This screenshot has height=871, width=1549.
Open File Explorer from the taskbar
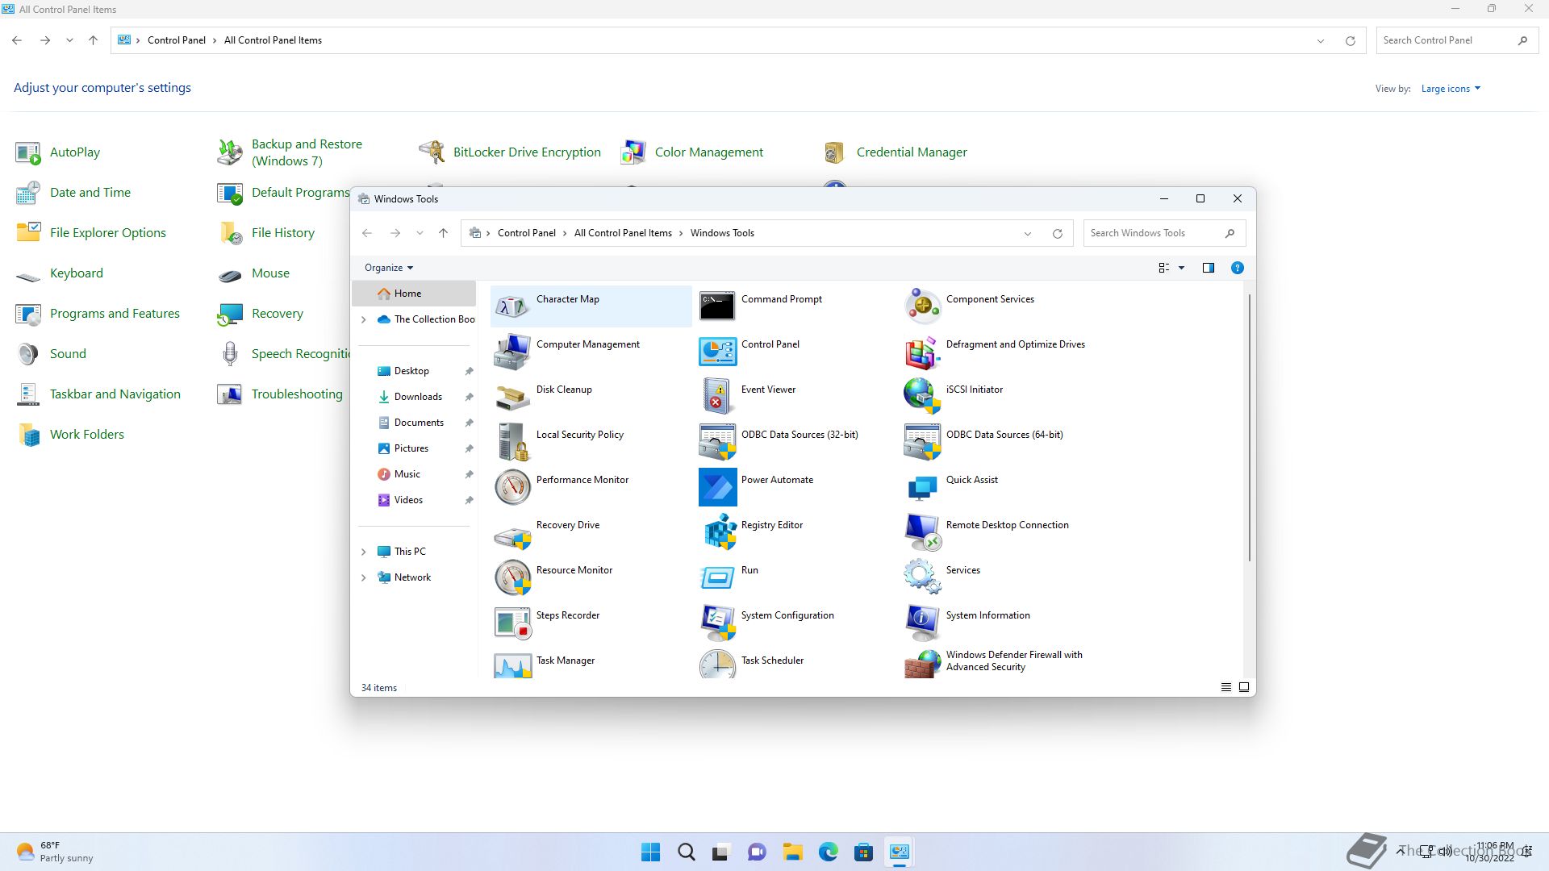click(x=792, y=852)
